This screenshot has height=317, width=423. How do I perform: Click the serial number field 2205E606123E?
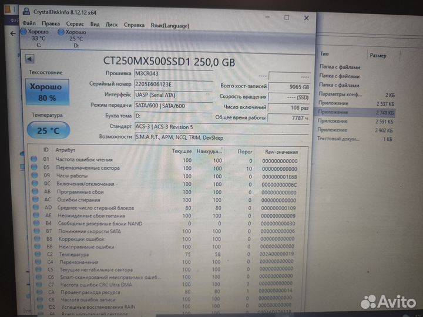pos(173,85)
